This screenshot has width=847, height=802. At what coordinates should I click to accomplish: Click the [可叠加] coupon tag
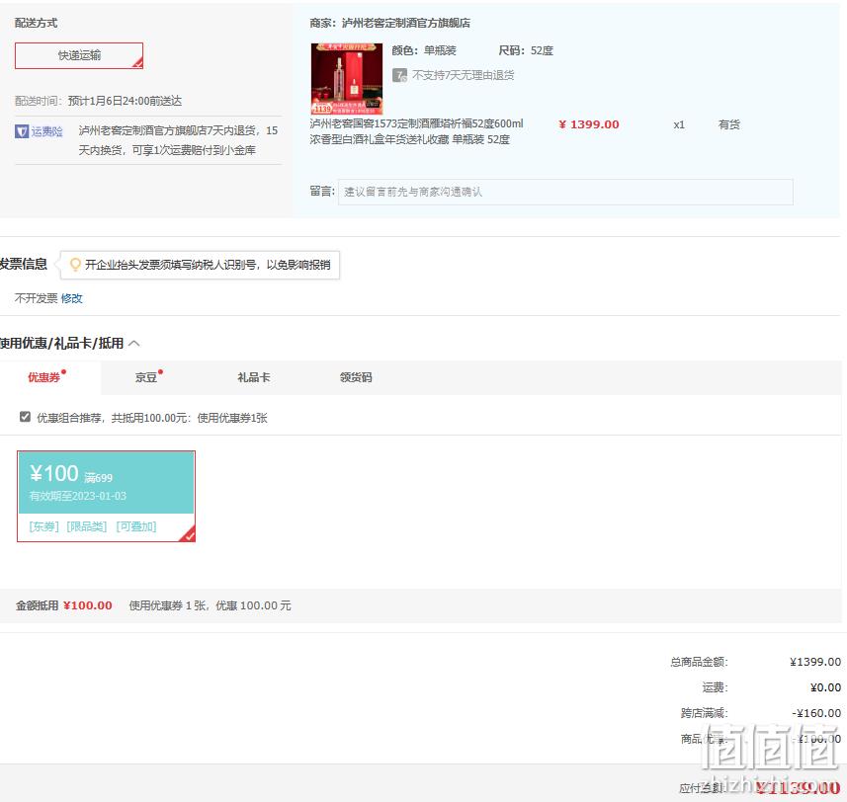136,526
